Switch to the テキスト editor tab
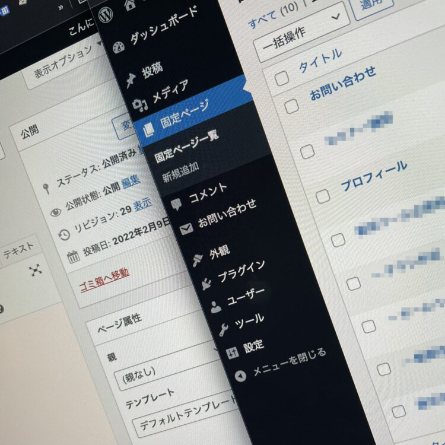Screen dimensions: 445x445 coord(19,250)
